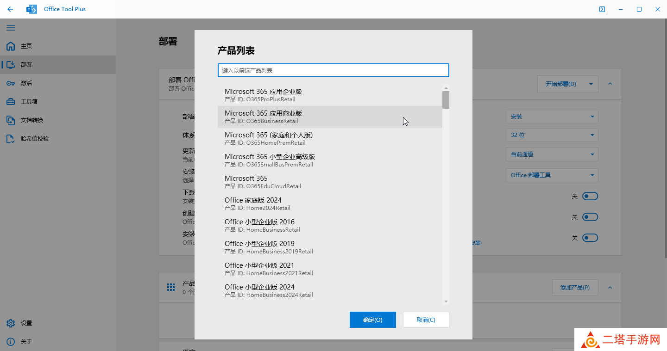Image resolution: width=667 pixels, height=351 pixels.
Task: Open the Office 部署工具 dropdown
Action: coord(552,175)
